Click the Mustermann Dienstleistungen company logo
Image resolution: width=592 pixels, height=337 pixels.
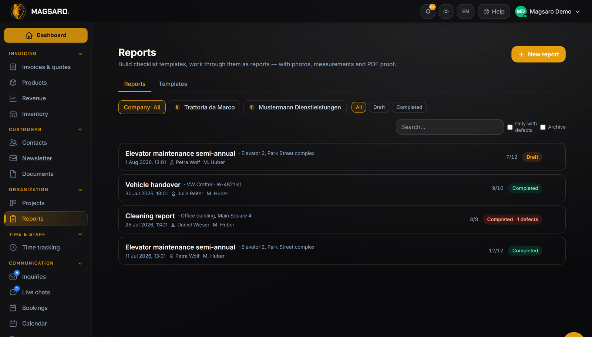[x=252, y=107]
